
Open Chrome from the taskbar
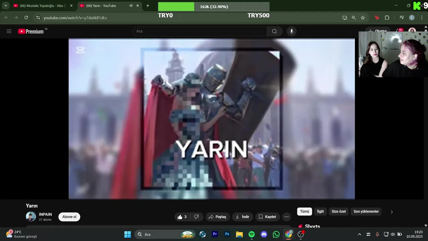[289, 234]
